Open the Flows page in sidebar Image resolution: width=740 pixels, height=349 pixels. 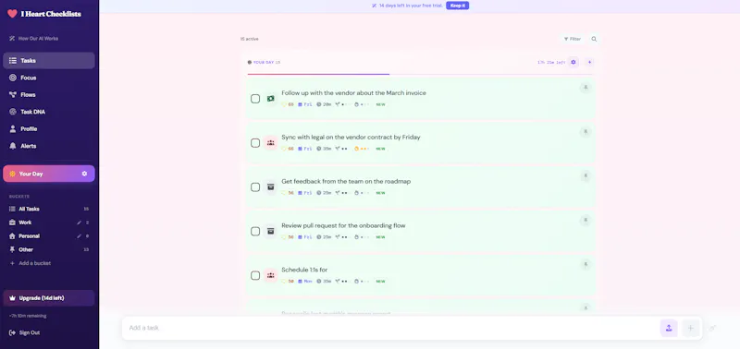(x=49, y=95)
